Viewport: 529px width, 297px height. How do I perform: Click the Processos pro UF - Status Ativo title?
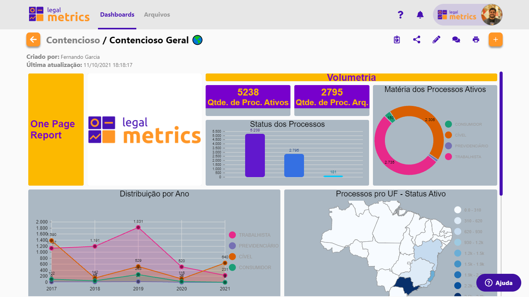click(x=391, y=194)
